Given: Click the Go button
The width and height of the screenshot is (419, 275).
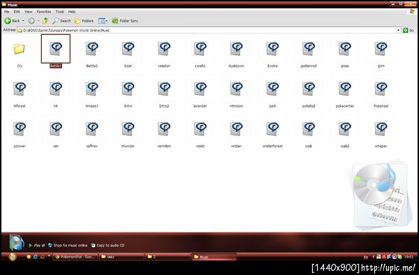Looking at the screenshot, I should 409,30.
